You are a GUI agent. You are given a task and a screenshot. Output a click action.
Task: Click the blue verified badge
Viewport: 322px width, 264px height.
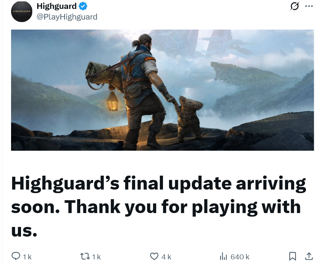coord(83,6)
